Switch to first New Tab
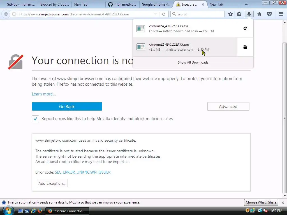Image resolution: width=287 pixels, height=215 pixels. click(88, 4)
